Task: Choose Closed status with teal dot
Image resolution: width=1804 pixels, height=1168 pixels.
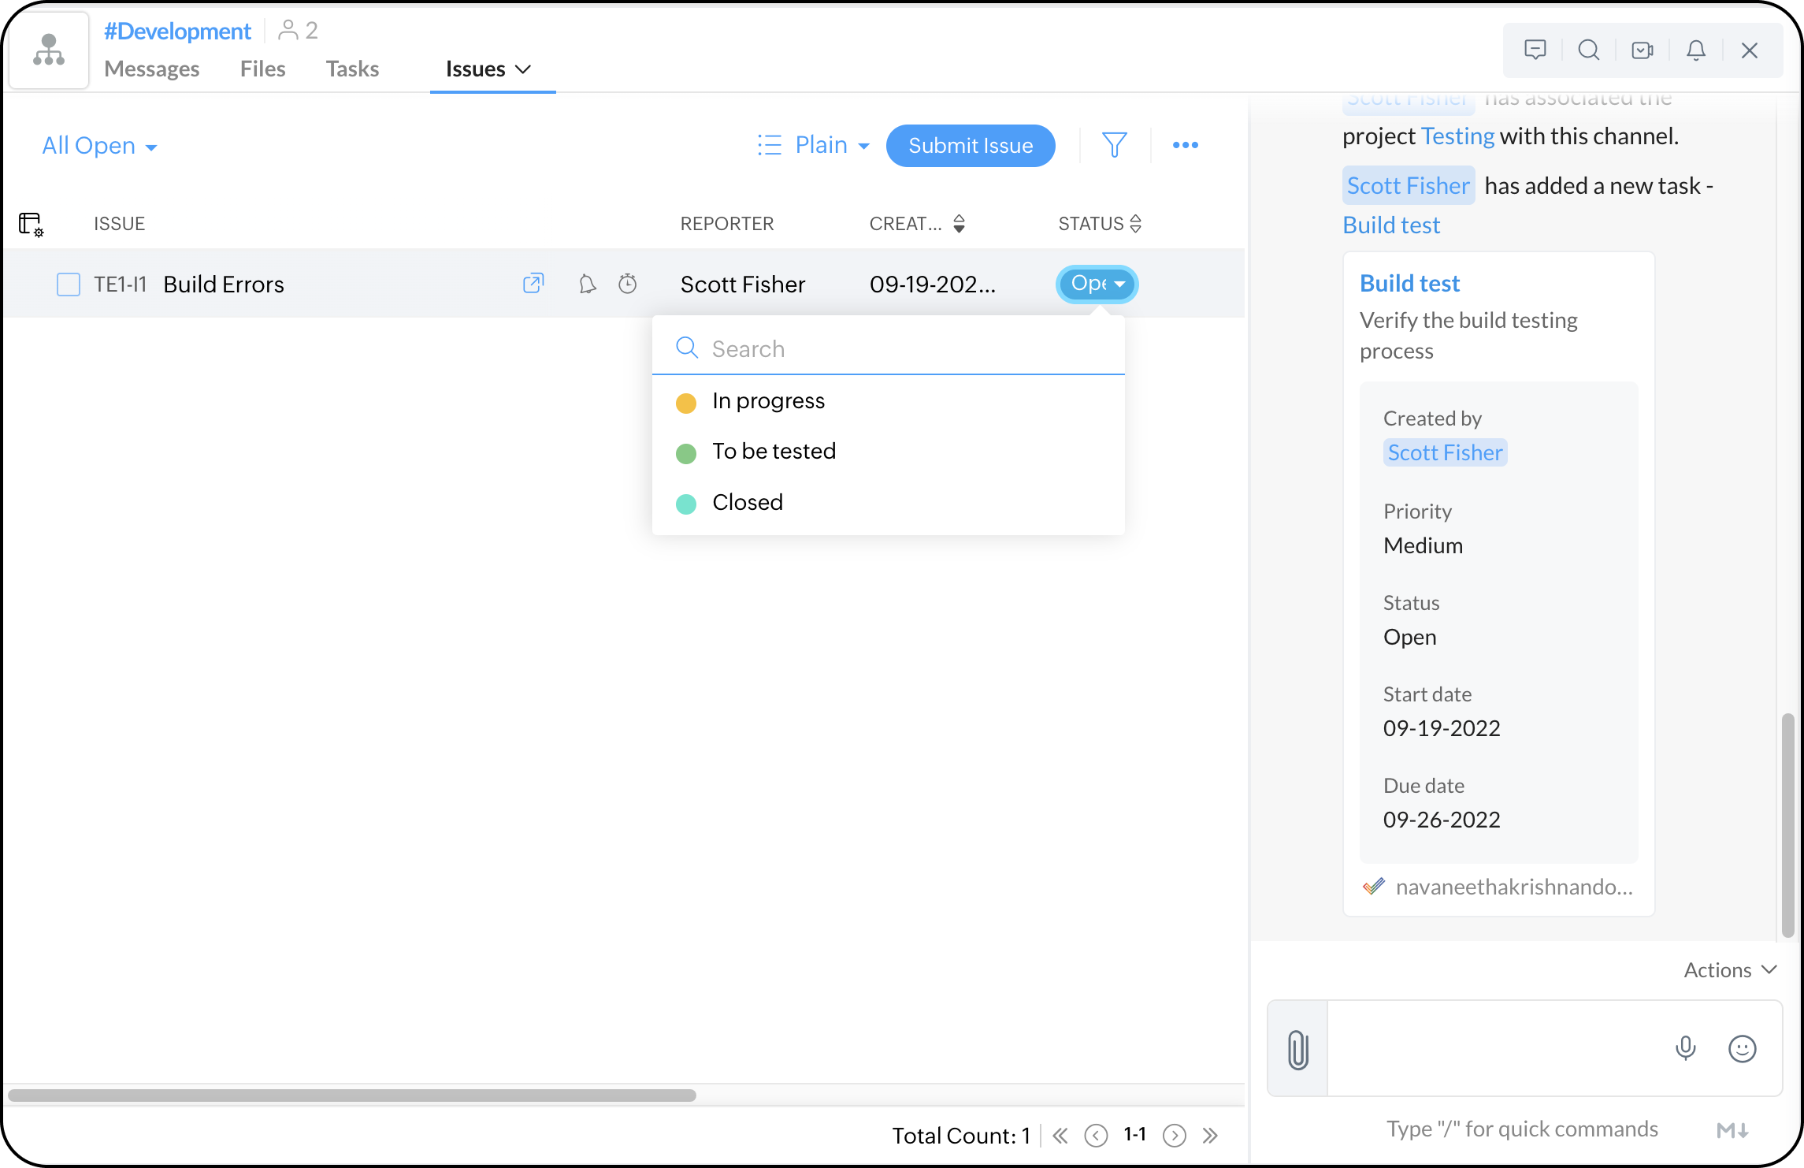Action: pos(747,503)
